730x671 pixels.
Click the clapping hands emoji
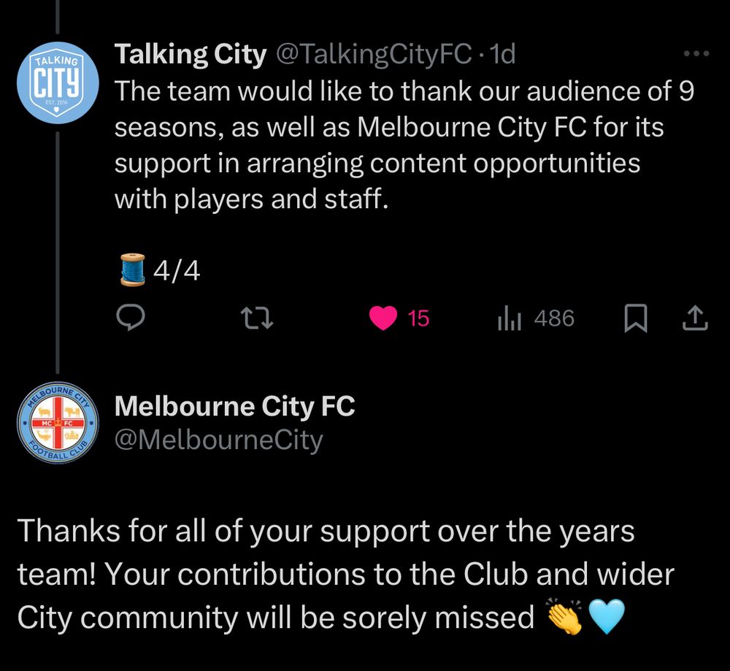564,618
